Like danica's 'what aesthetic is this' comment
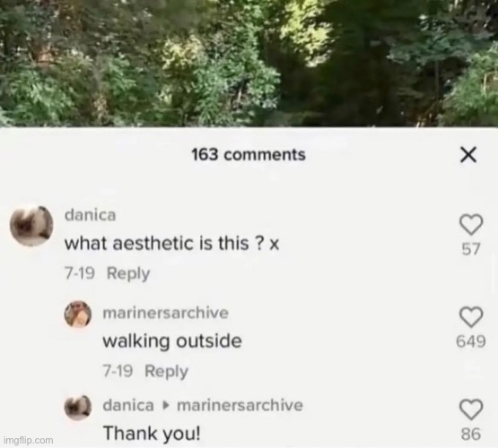Image resolution: width=498 pixels, height=448 pixels. click(472, 224)
